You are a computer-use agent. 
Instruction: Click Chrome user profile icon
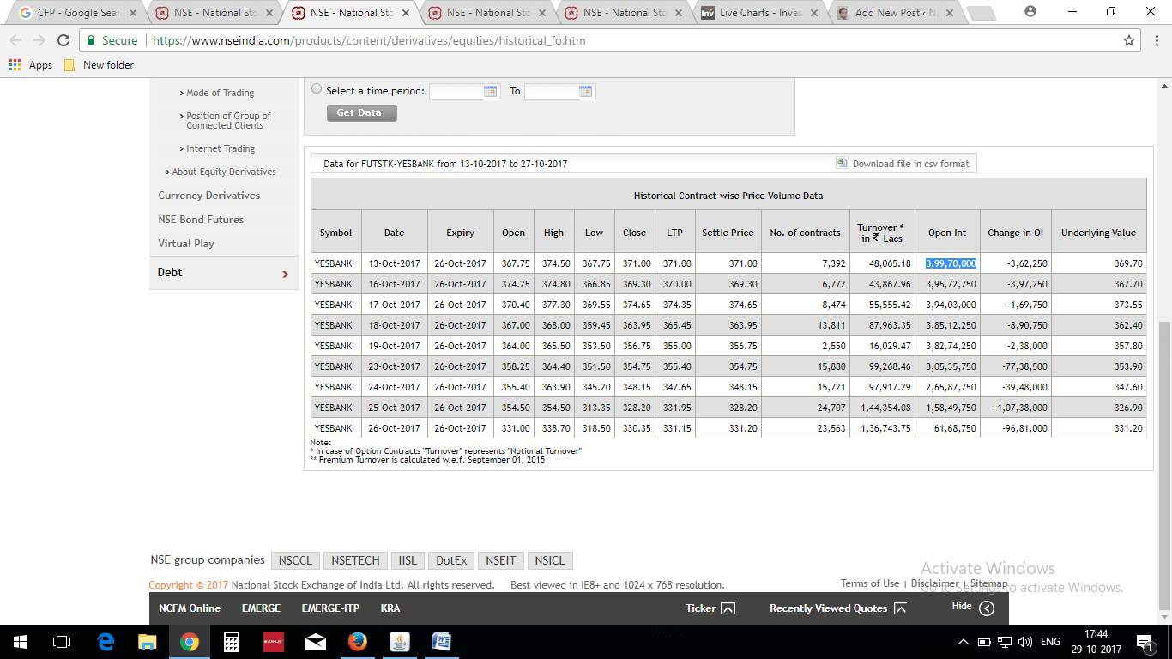(1030, 12)
